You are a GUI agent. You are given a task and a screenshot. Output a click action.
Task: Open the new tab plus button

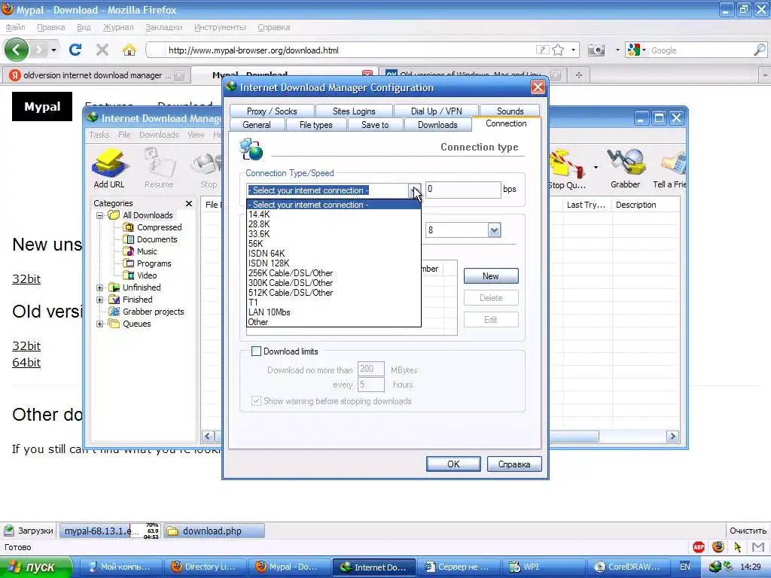click(x=579, y=75)
